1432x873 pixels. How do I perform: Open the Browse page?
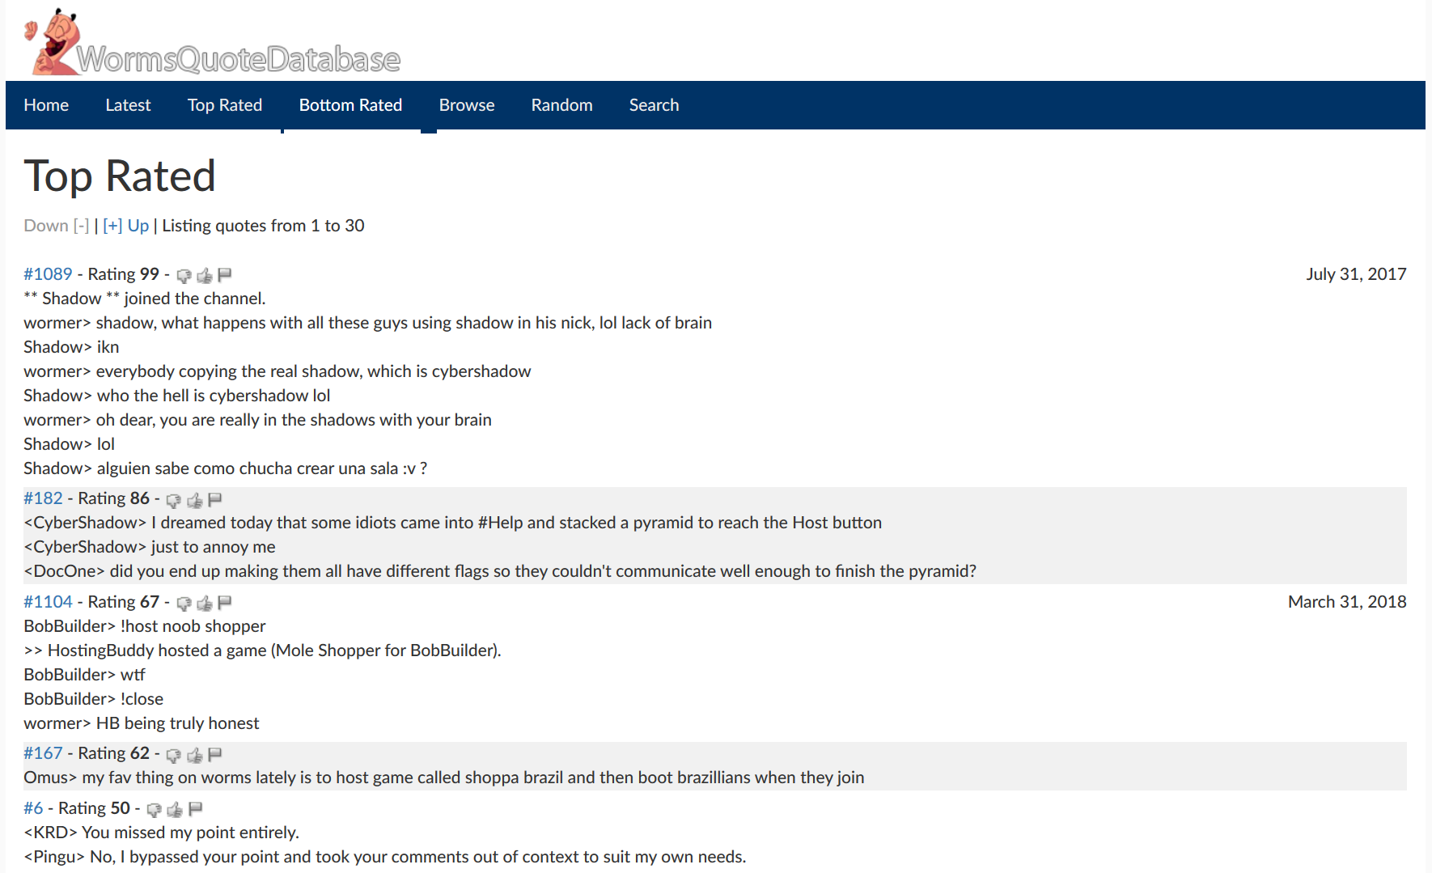(x=467, y=105)
